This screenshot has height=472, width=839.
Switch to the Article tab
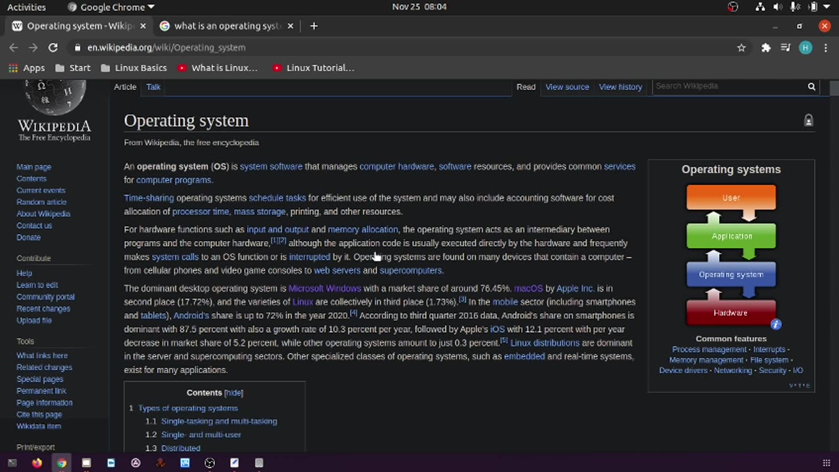click(x=125, y=87)
